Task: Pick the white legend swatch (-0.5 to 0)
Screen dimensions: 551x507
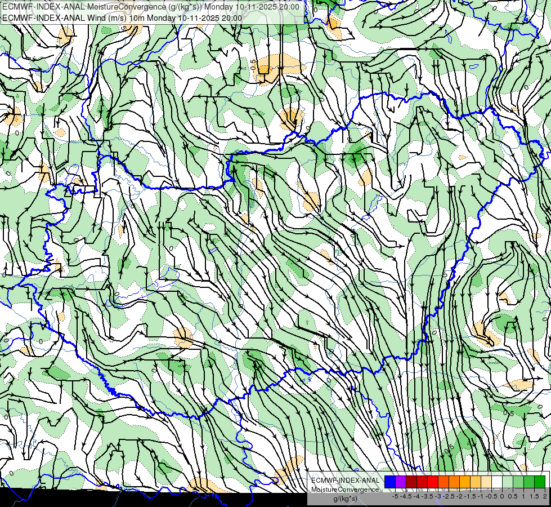Action: [497, 482]
